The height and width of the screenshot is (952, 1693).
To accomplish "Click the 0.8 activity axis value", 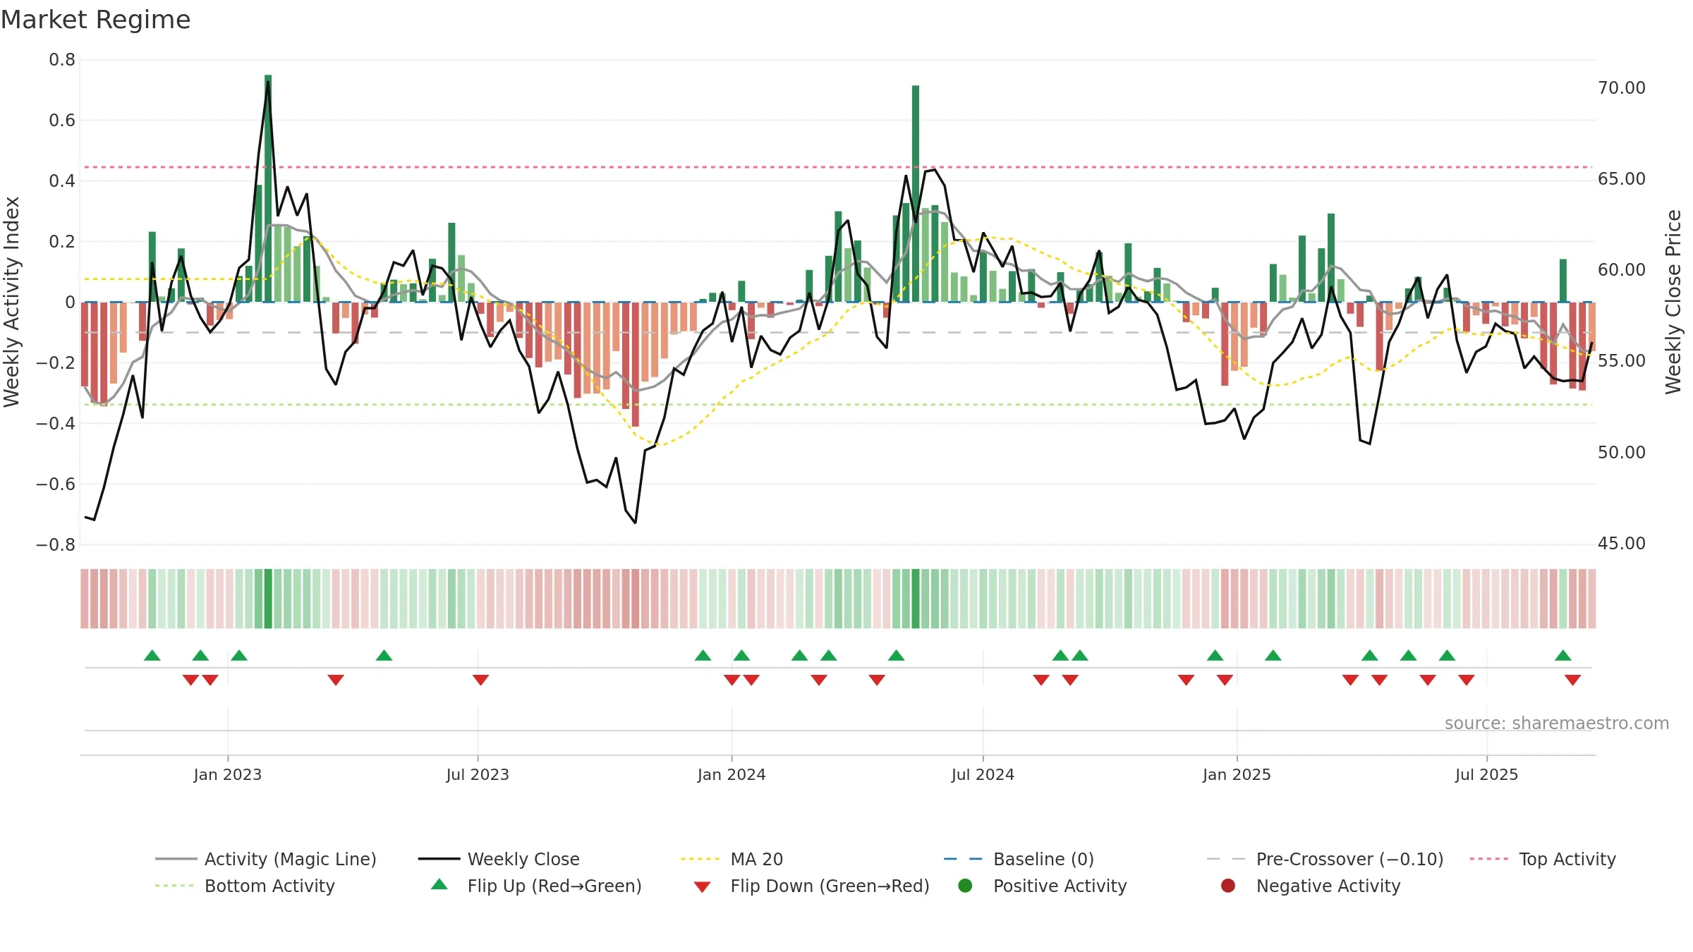I will pos(62,60).
